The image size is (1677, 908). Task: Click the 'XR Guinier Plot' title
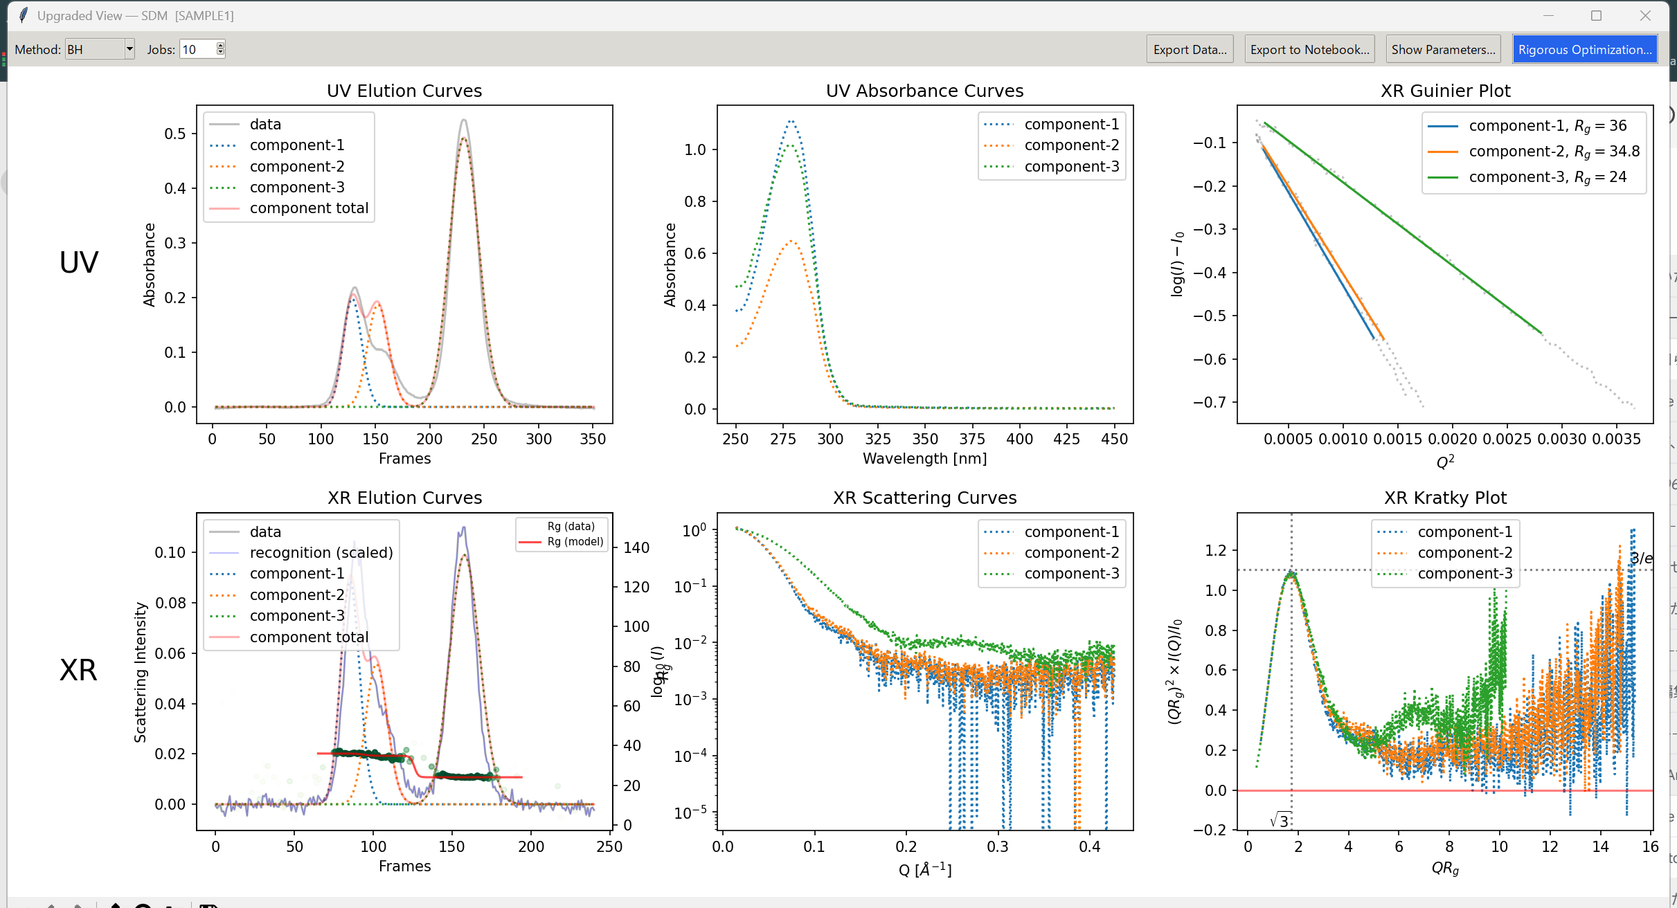(1445, 91)
